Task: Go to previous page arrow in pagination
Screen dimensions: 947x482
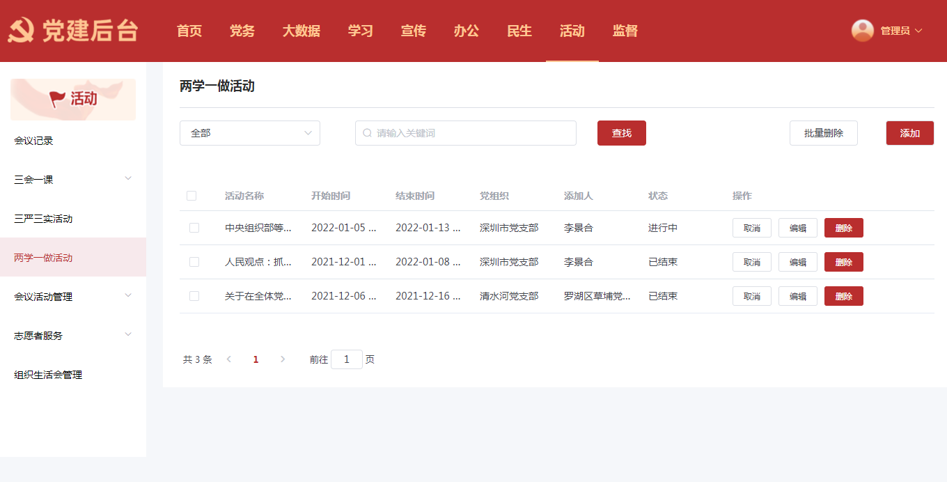Action: pyautogui.click(x=229, y=359)
